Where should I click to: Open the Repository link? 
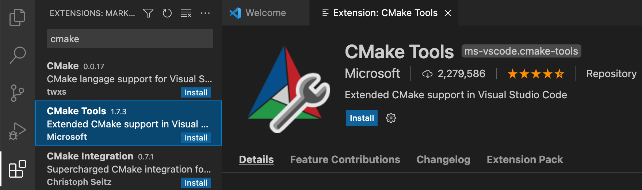click(x=611, y=74)
